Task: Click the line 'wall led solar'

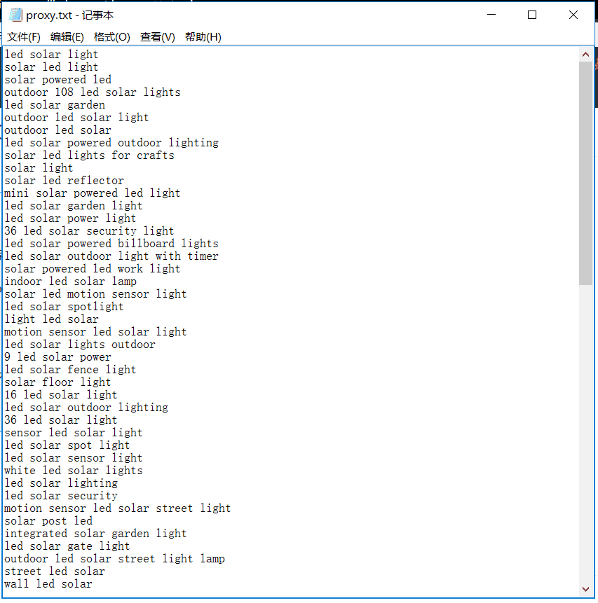Action: click(48, 585)
